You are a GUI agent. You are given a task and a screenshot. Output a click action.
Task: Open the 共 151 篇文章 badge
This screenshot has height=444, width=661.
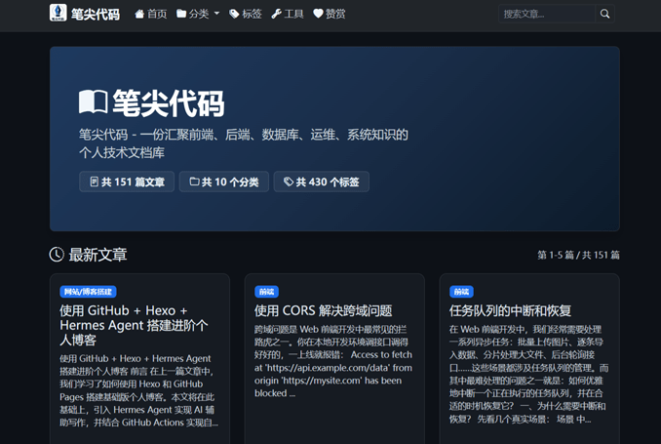(x=127, y=182)
